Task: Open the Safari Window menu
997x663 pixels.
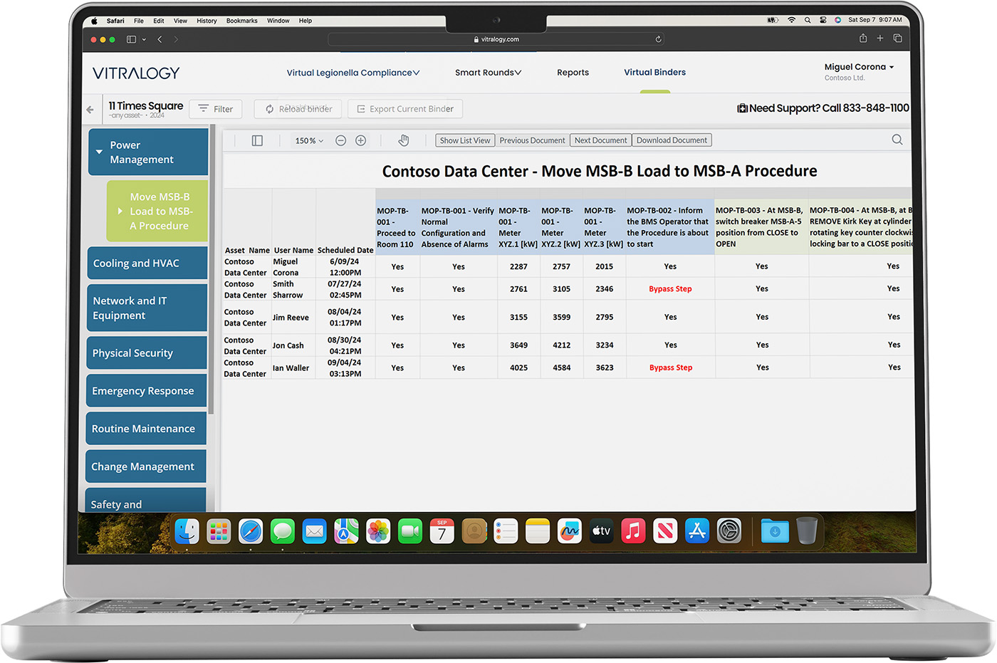Action: [278, 21]
